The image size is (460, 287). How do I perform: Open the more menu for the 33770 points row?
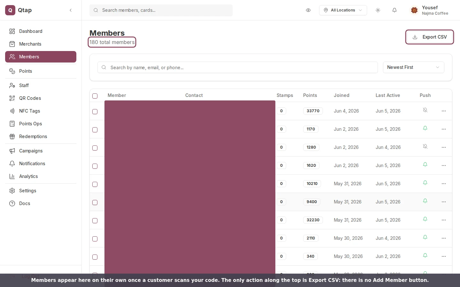pyautogui.click(x=444, y=111)
